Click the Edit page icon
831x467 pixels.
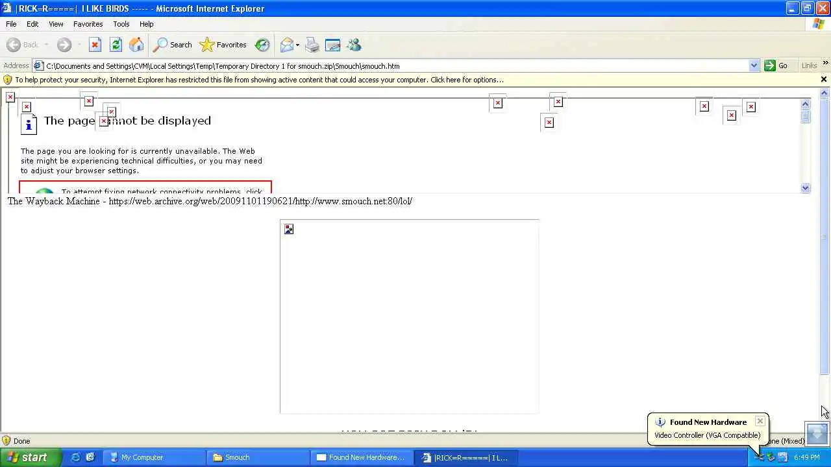tap(333, 45)
